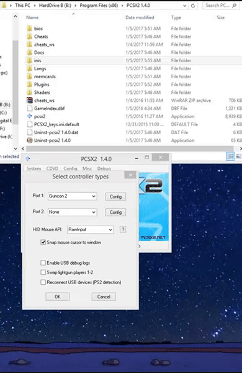Screen dimensions: 242x373
Task: Select the Docs folder icon
Action: coord(29,53)
